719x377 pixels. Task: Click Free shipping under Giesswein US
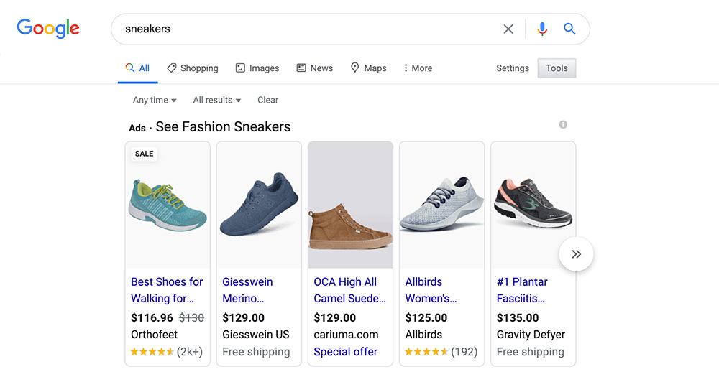click(x=257, y=352)
